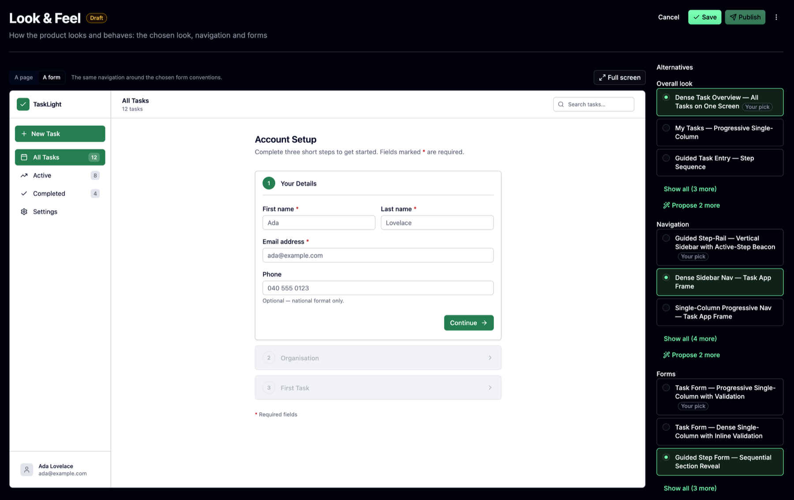The height and width of the screenshot is (500, 794).
Task: Click the Completed checkmark icon
Action: (24, 193)
